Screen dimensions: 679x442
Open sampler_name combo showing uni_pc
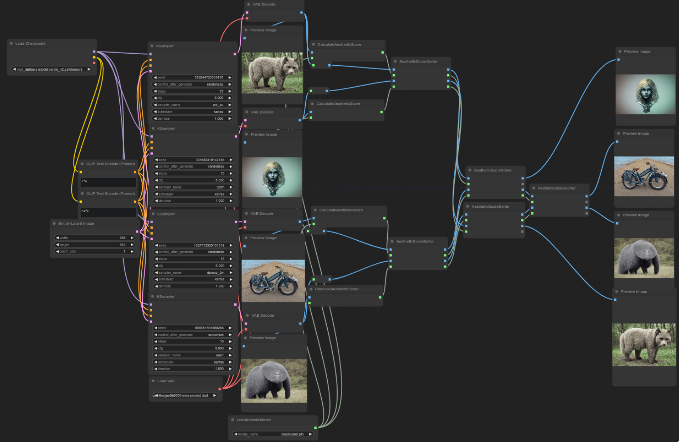(193, 105)
